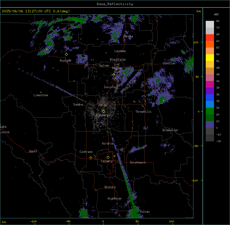Click the dBZ legend heading

pos(216,14)
